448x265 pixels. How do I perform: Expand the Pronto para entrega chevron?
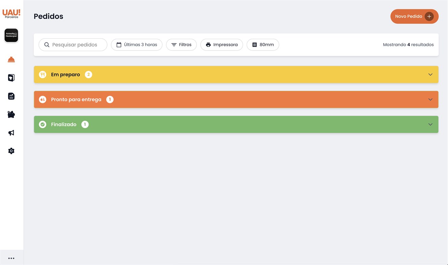(430, 99)
